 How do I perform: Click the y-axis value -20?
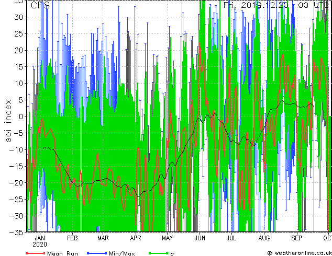tap(16, 183)
